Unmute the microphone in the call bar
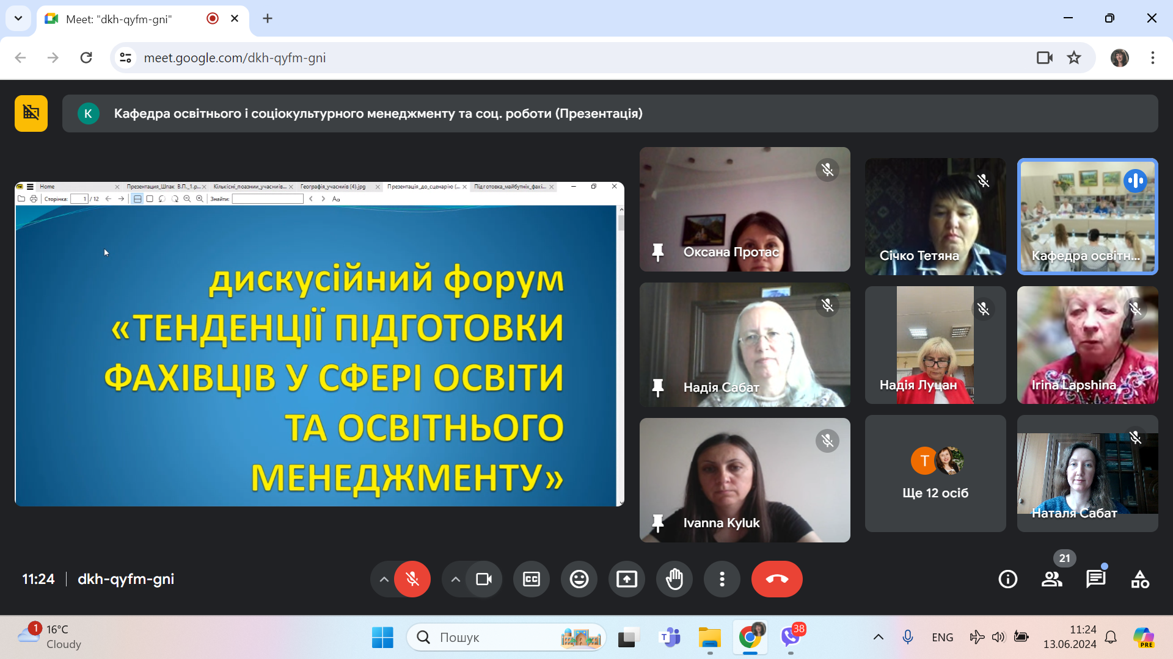This screenshot has width=1173, height=659. (412, 579)
